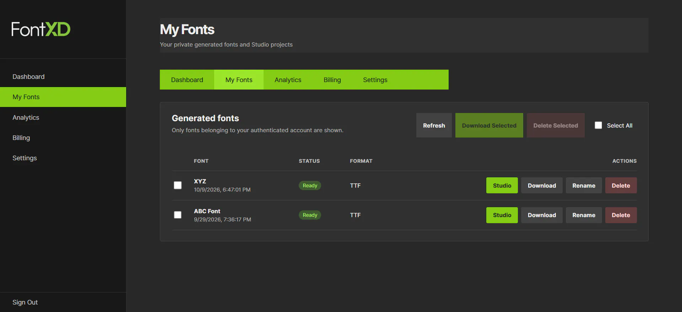
Task: Click the STATUS column header
Action: click(309, 161)
